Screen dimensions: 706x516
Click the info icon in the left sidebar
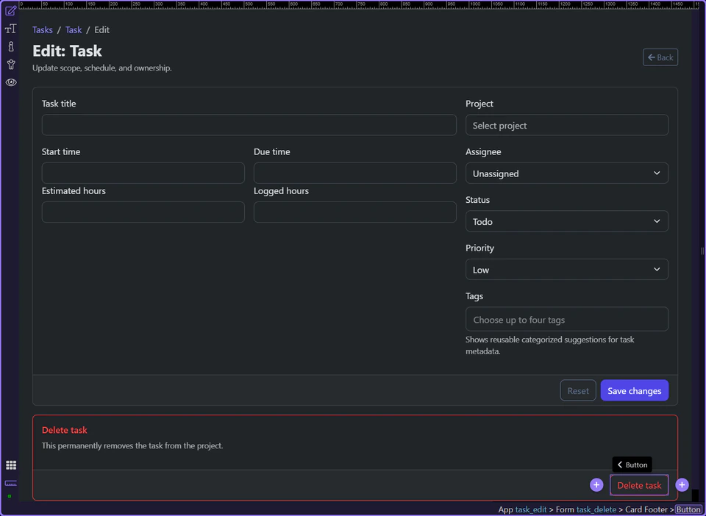(10, 46)
